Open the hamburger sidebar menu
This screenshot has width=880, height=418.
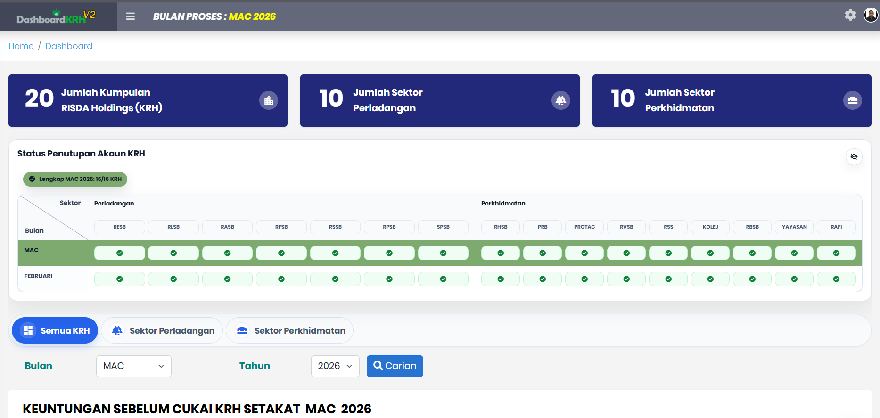tap(131, 16)
